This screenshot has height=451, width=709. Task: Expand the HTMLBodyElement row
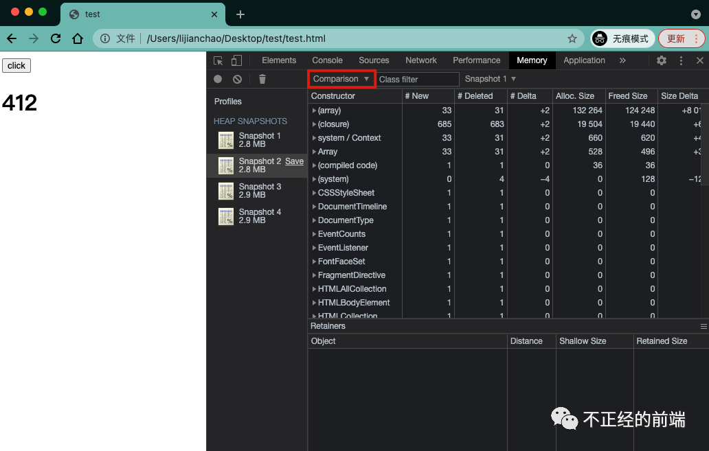[314, 303]
